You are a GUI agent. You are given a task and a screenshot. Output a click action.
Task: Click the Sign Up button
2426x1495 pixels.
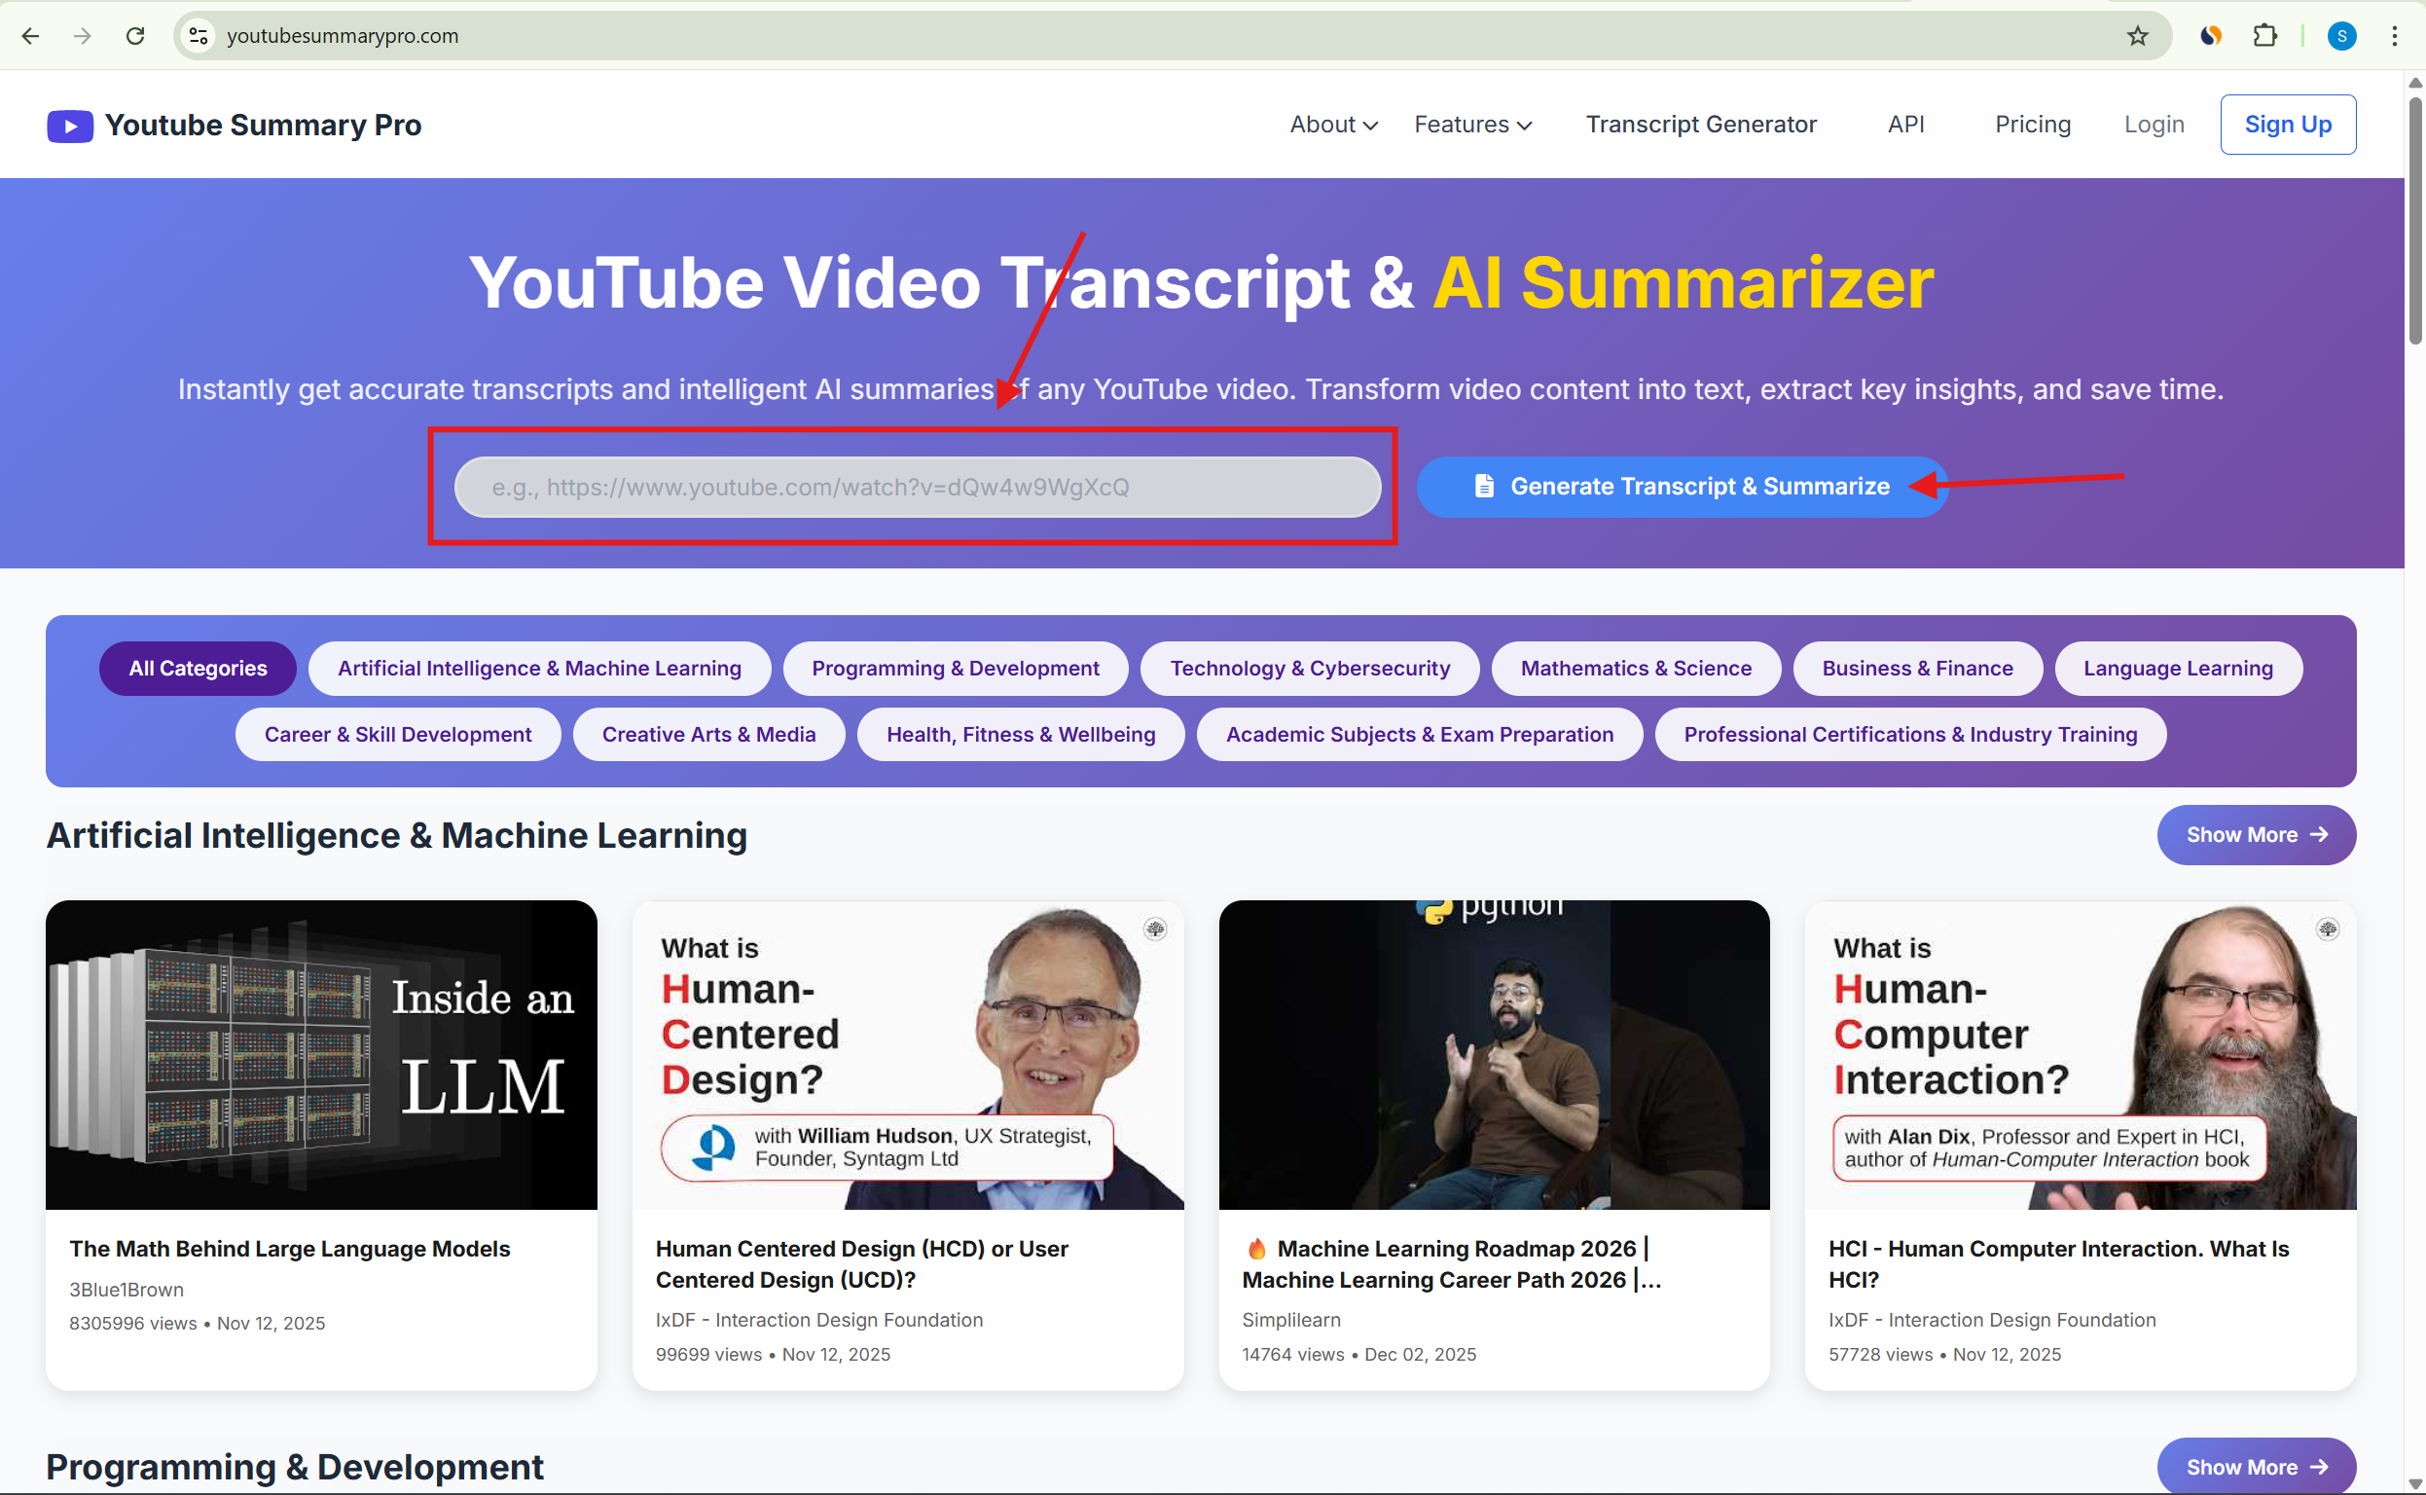click(2288, 124)
